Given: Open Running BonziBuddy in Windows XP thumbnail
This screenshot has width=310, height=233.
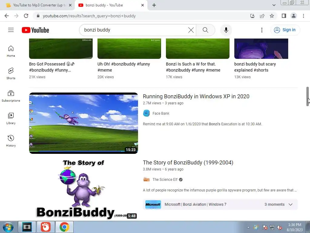Looking at the screenshot, I should 84,123.
